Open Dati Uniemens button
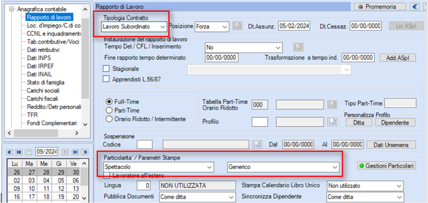 tap(391, 144)
